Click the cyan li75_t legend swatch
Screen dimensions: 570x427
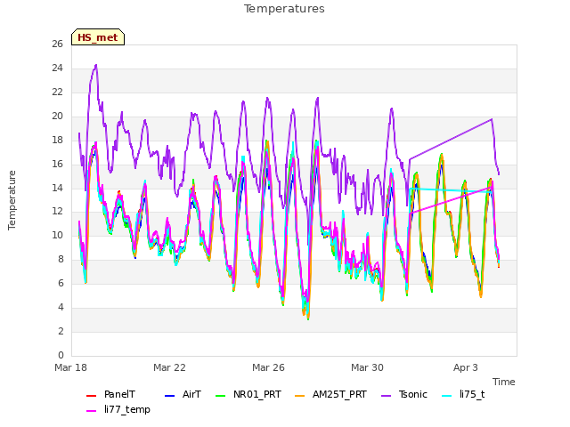pyautogui.click(x=446, y=395)
